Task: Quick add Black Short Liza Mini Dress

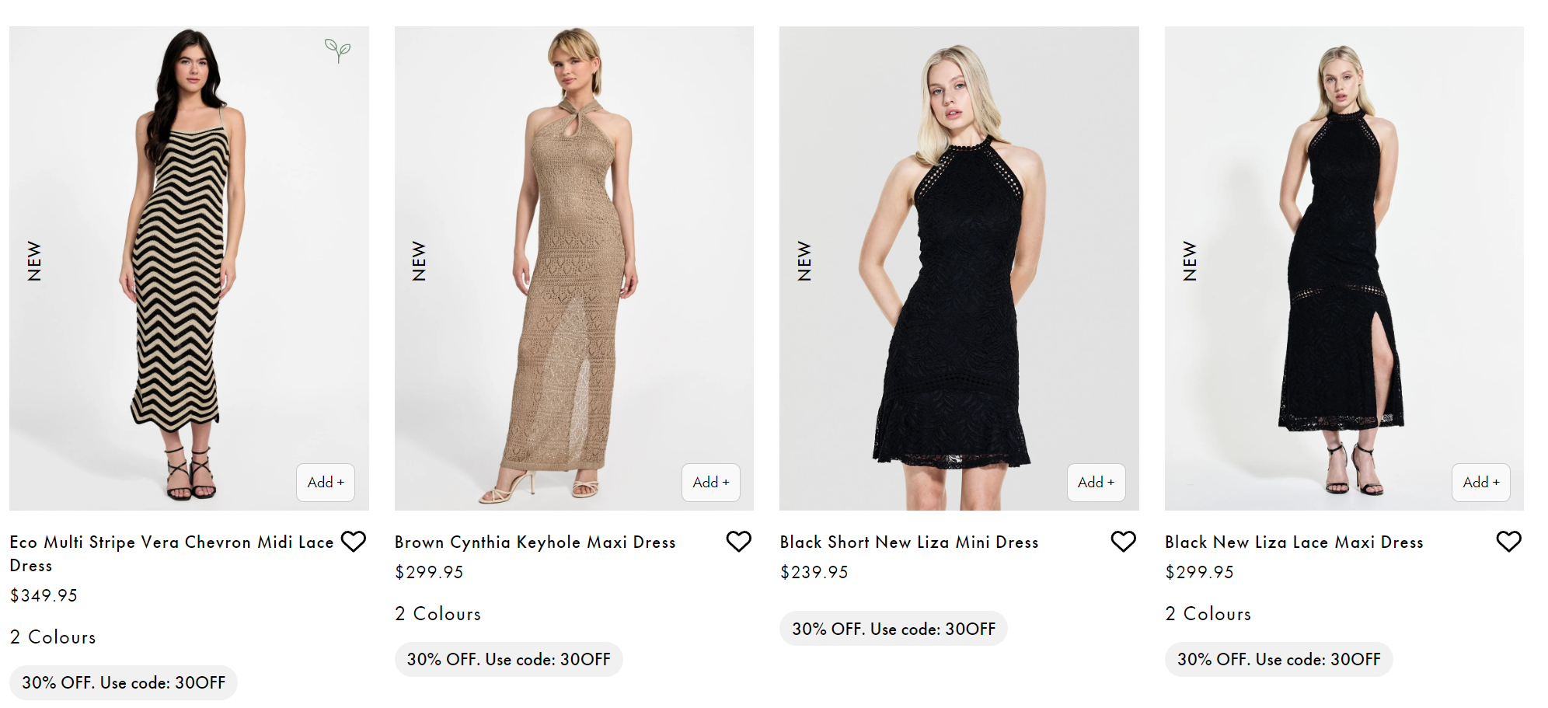Action: pos(1096,483)
